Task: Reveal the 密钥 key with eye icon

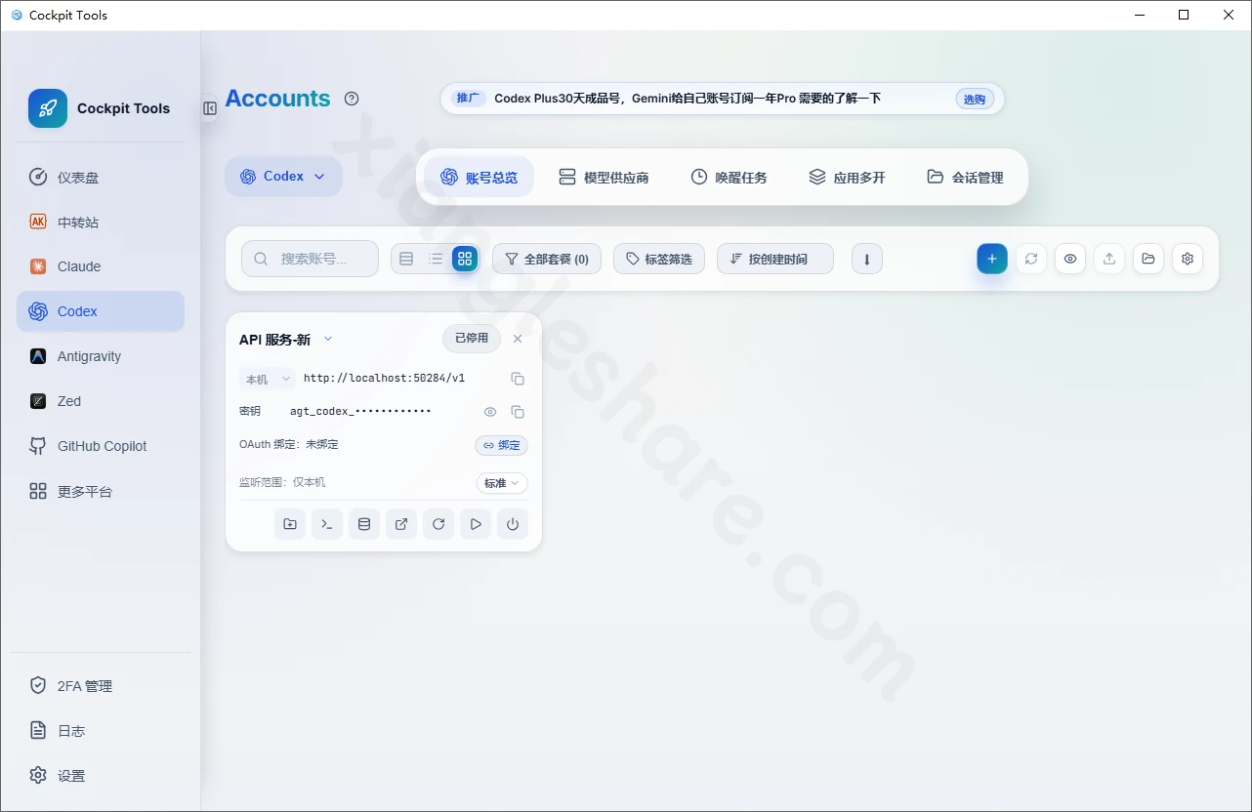Action: click(x=490, y=412)
